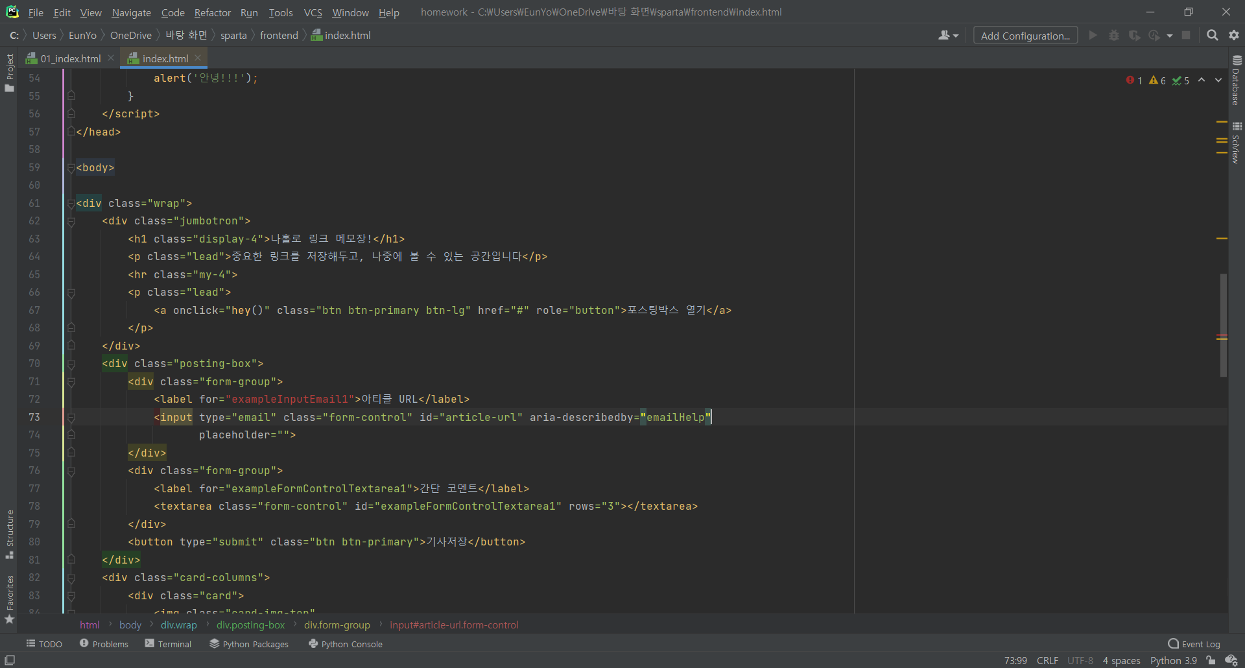
Task: Click the 73:99 caret position indicator
Action: pos(1015,660)
